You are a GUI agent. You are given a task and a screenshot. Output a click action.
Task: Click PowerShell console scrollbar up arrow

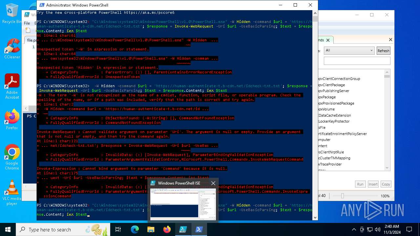[315, 13]
